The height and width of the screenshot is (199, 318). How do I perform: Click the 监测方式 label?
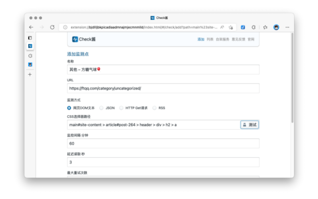(74, 100)
